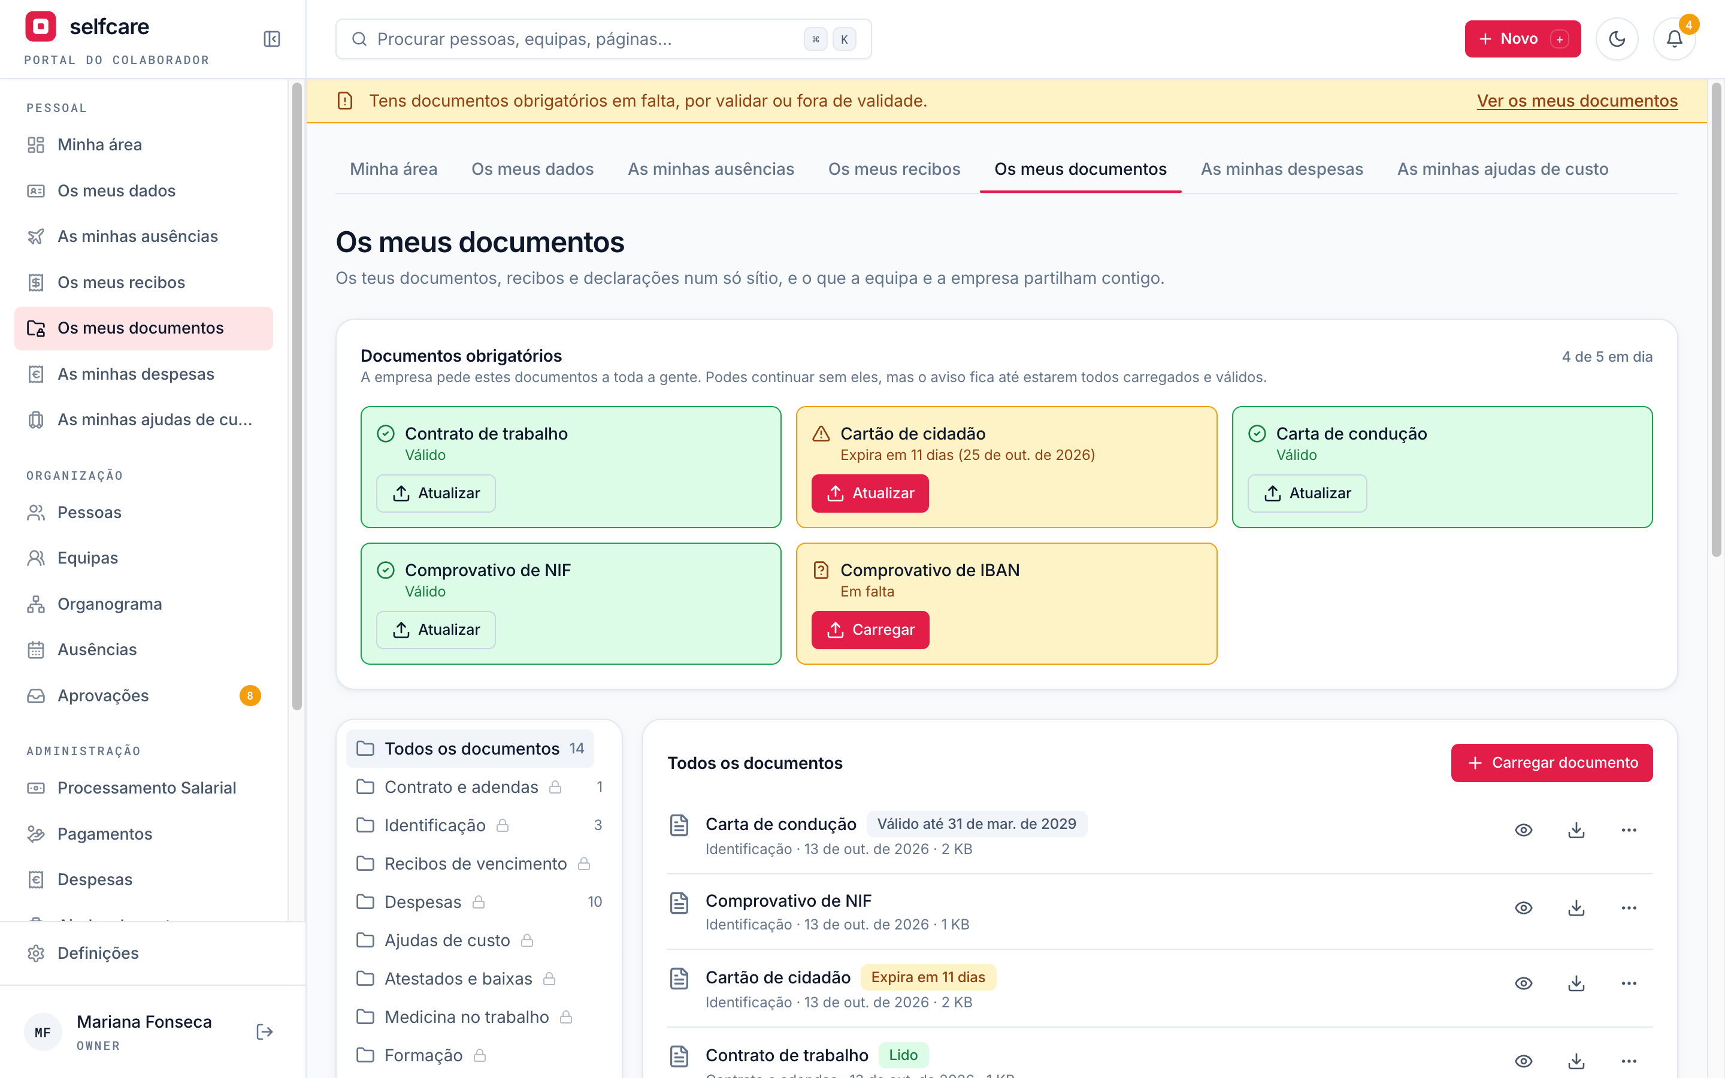
Task: Click Atualizar on Carta de condução card
Action: pyautogui.click(x=1306, y=493)
